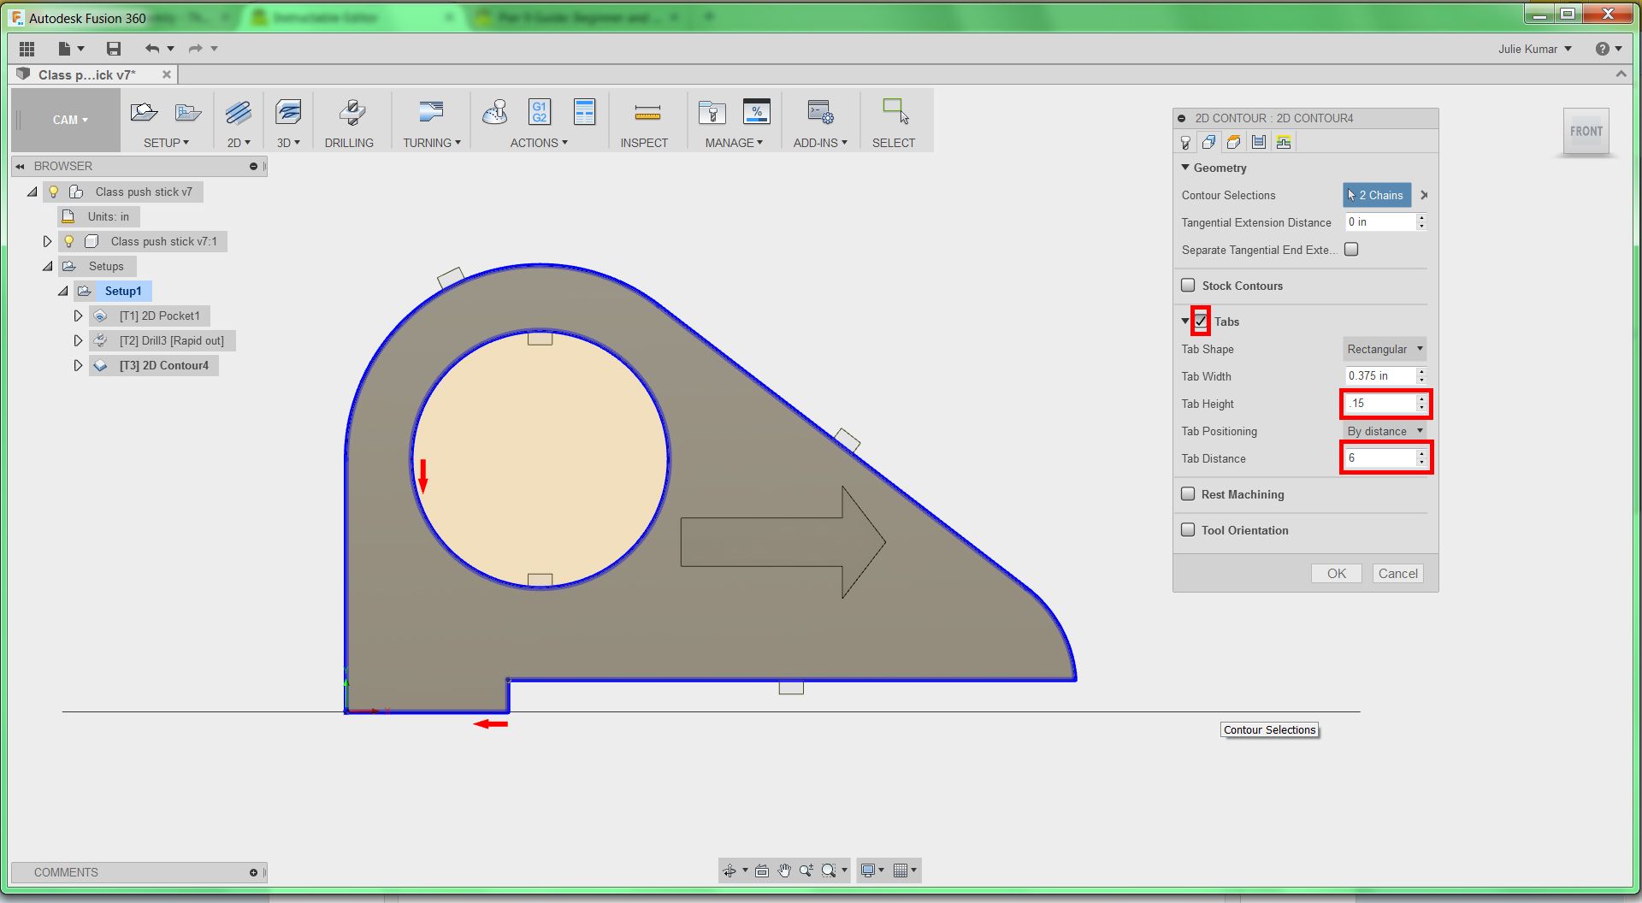Image resolution: width=1642 pixels, height=903 pixels.
Task: Click OK in the 2D Contour dialog
Action: tap(1336, 573)
